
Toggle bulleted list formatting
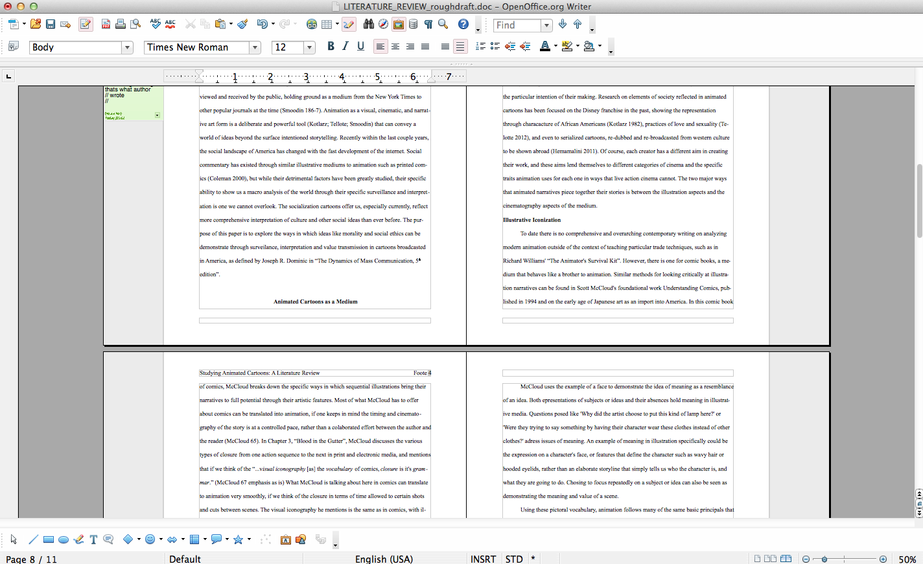pos(495,47)
